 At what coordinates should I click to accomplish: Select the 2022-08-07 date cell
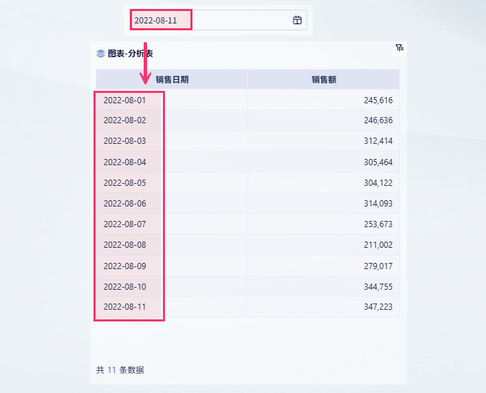(x=125, y=224)
